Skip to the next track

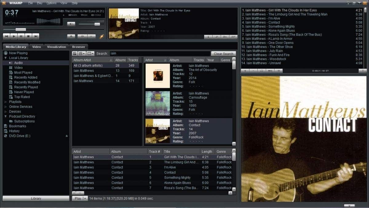[x=36, y=36]
